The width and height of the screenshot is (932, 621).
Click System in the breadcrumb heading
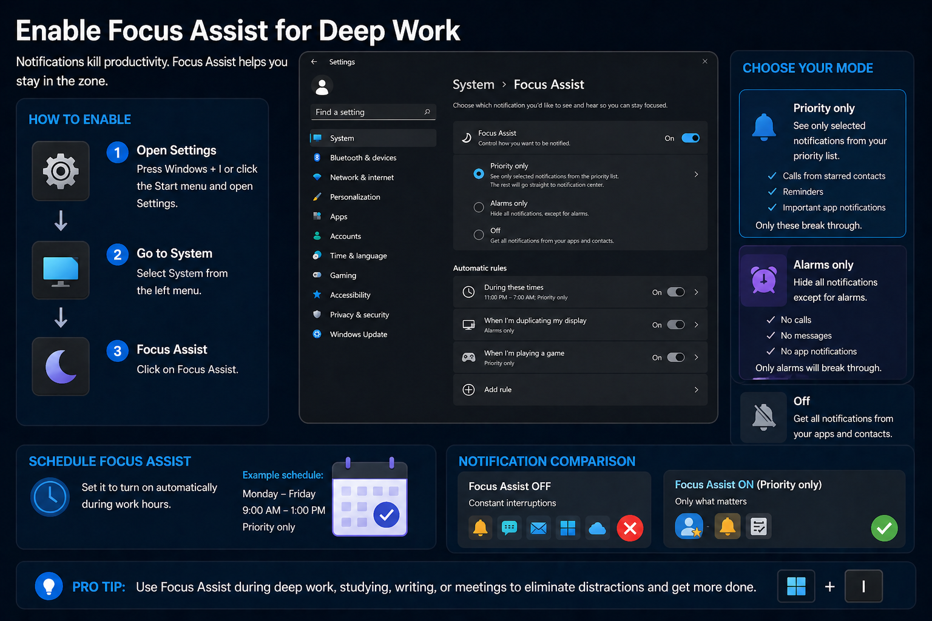473,85
